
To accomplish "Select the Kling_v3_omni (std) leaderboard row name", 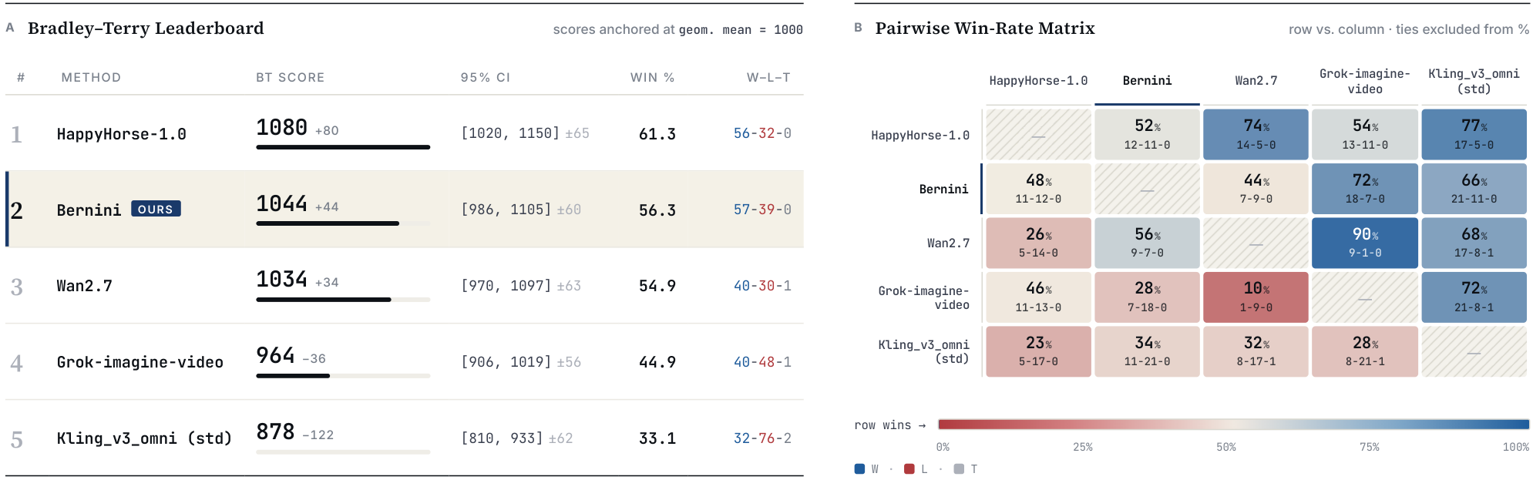I will (144, 438).
